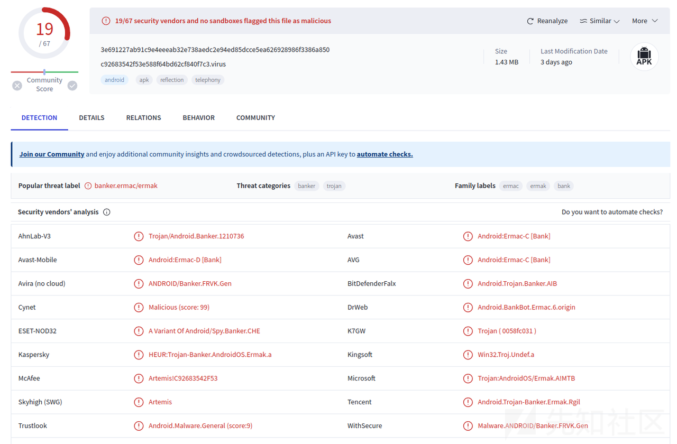This screenshot has height=444, width=677.
Task: Click the 19/67 detection score ring
Action: click(44, 33)
